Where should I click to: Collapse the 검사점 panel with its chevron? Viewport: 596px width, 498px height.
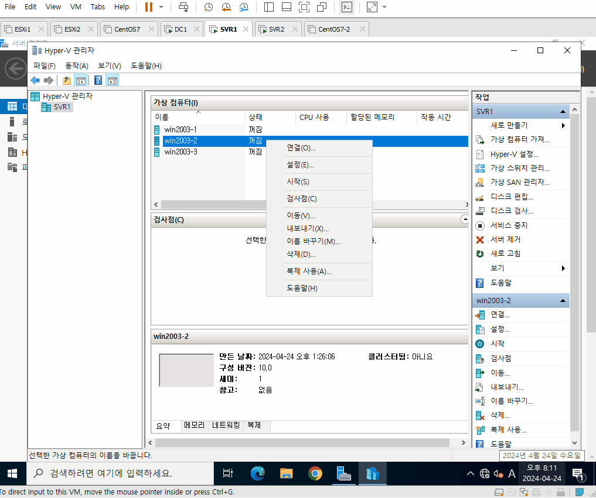(x=465, y=219)
